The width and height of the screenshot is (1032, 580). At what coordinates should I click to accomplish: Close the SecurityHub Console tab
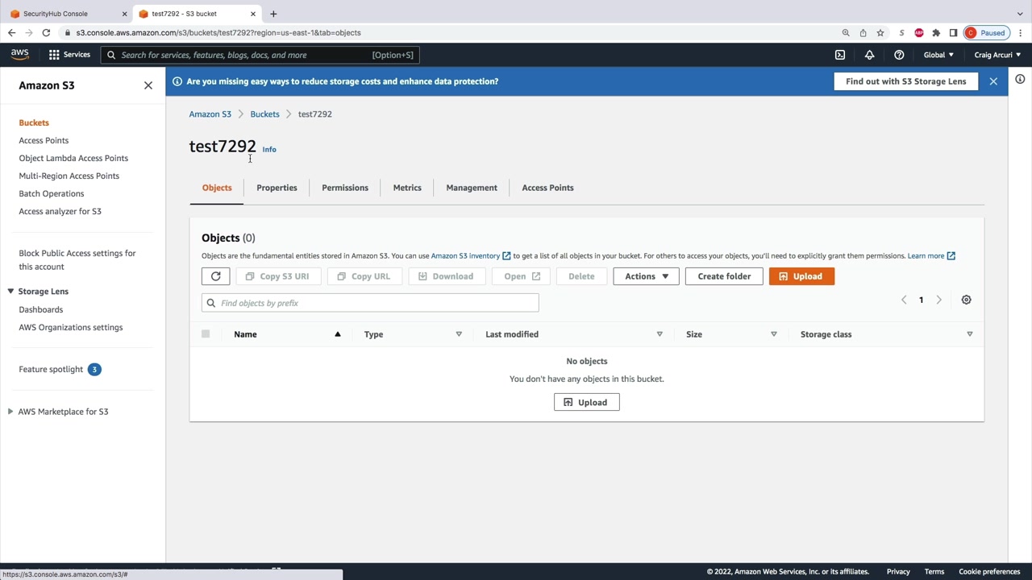pyautogui.click(x=124, y=14)
